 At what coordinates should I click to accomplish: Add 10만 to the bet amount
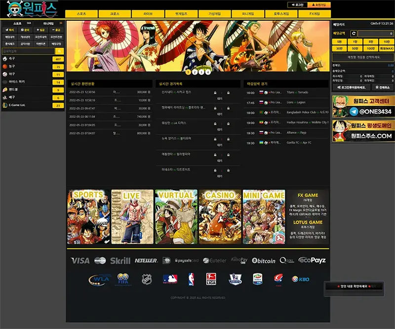click(387, 41)
